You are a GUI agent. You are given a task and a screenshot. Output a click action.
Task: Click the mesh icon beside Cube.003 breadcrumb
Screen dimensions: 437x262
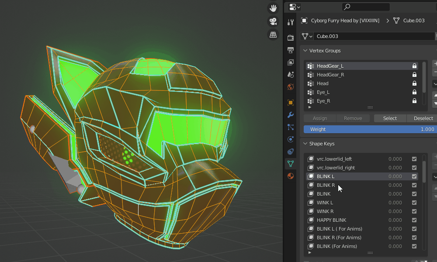point(396,21)
